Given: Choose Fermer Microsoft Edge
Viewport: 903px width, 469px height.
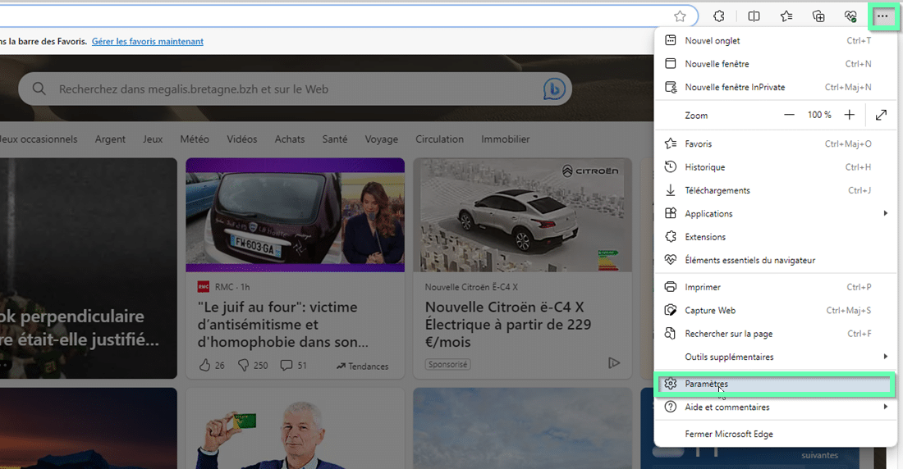Looking at the screenshot, I should coord(775,434).
